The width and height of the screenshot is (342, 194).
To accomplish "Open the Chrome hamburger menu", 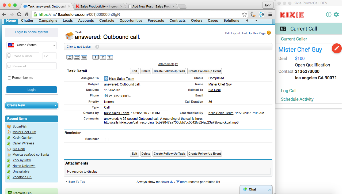I will pos(270,14).
